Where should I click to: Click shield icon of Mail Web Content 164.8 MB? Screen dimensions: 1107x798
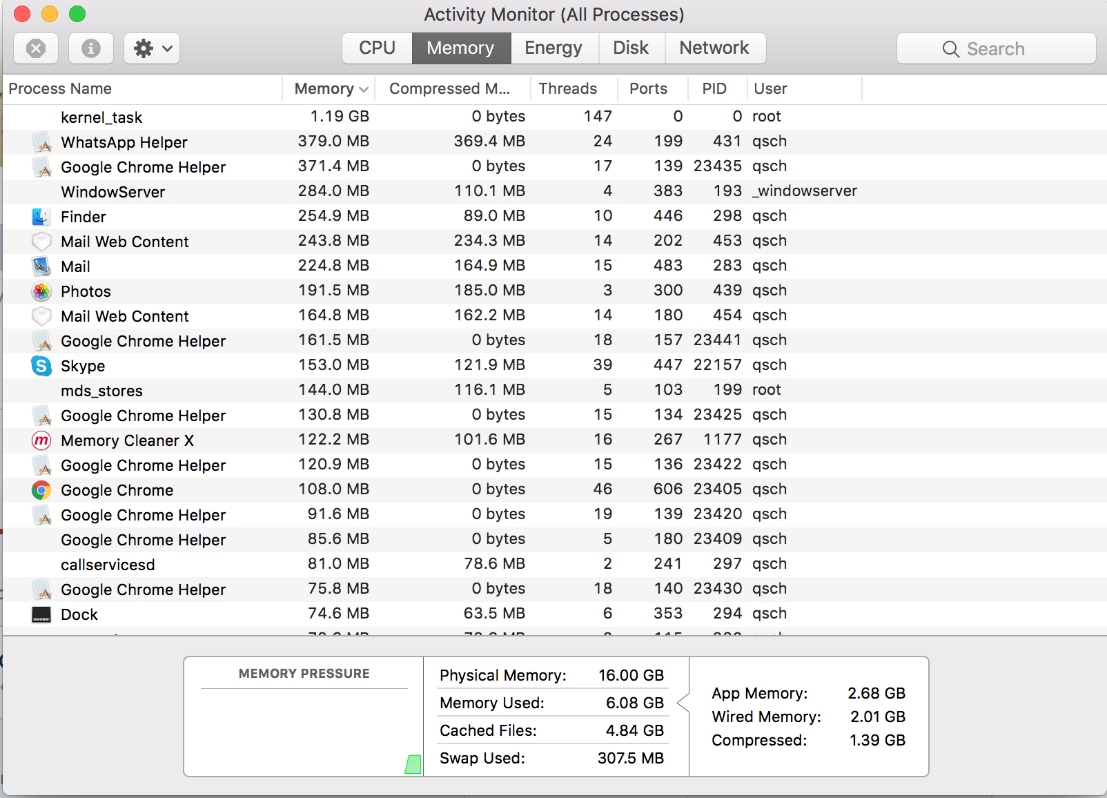pyautogui.click(x=41, y=316)
